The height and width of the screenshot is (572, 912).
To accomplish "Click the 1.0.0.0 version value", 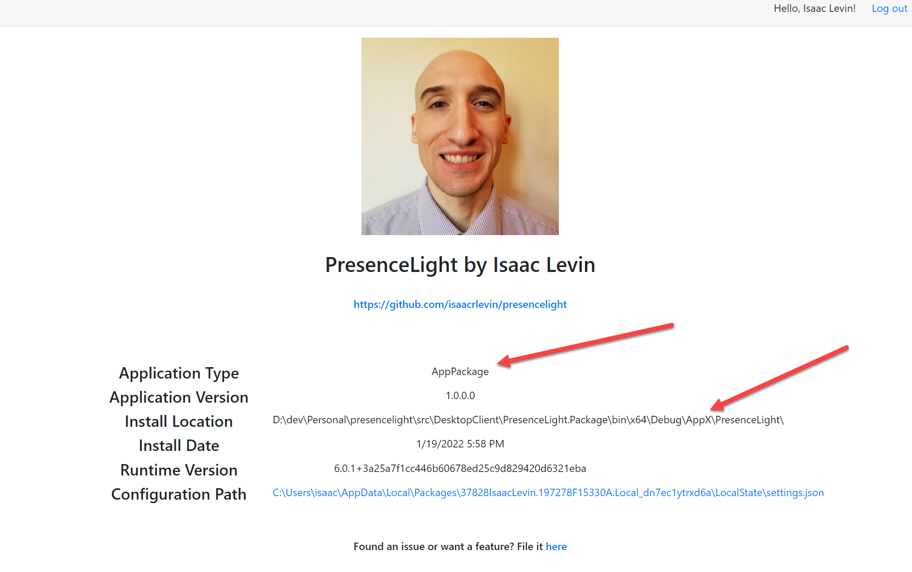I will pyautogui.click(x=460, y=396).
